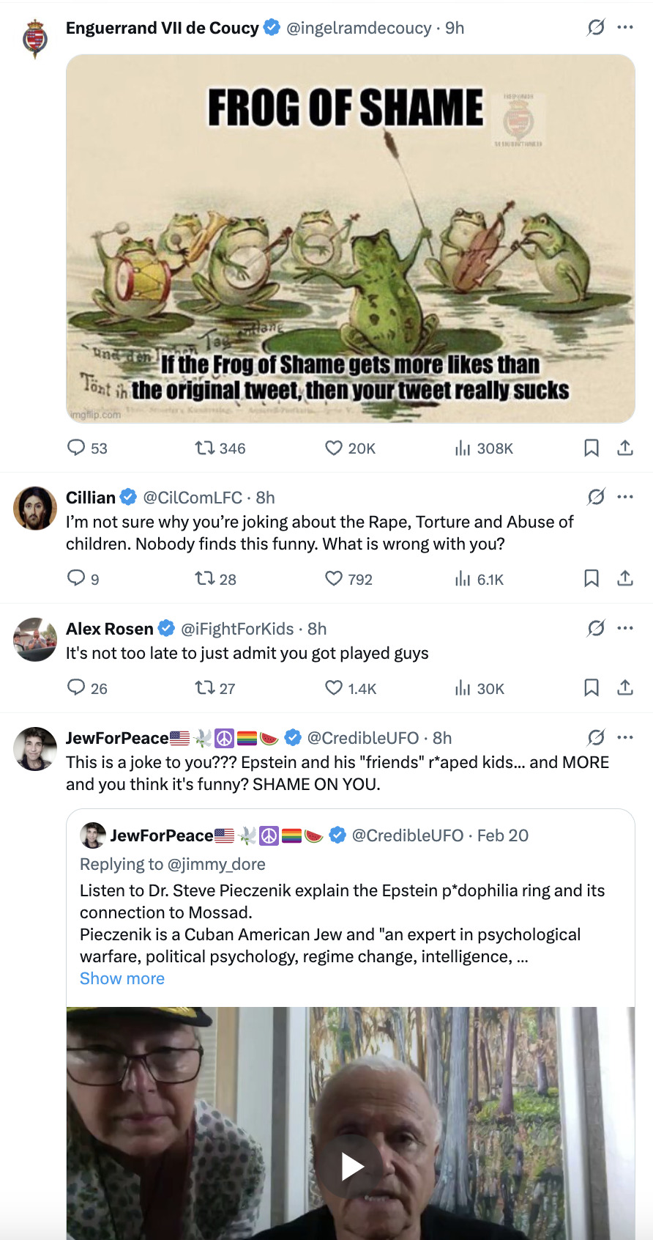The image size is (653, 1240).
Task: Like the Frog of Shame tweet
Action: (x=334, y=448)
